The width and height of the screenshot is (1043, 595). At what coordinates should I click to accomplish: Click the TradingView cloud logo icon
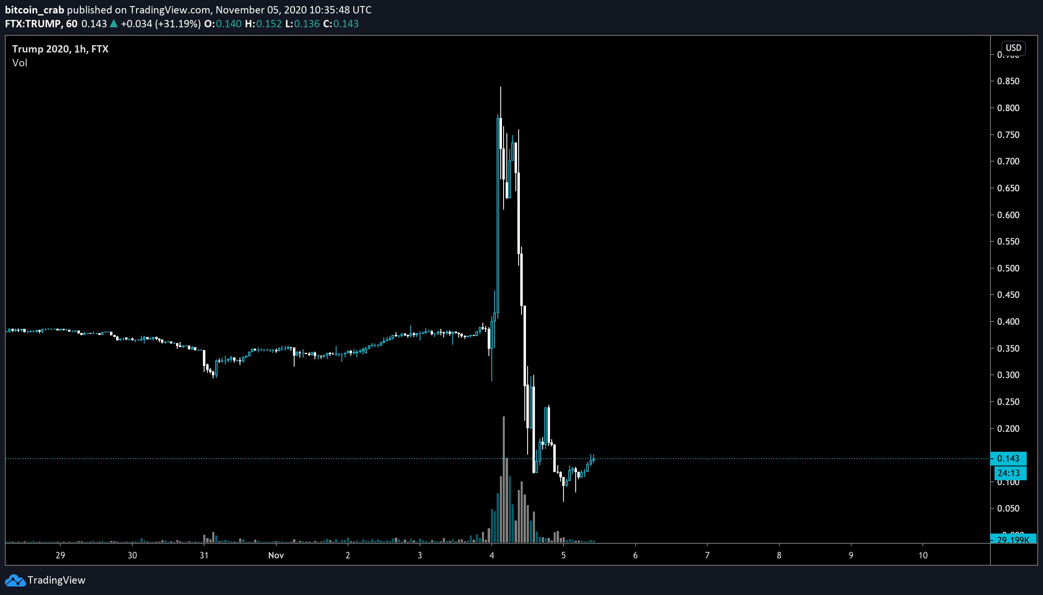pyautogui.click(x=15, y=580)
